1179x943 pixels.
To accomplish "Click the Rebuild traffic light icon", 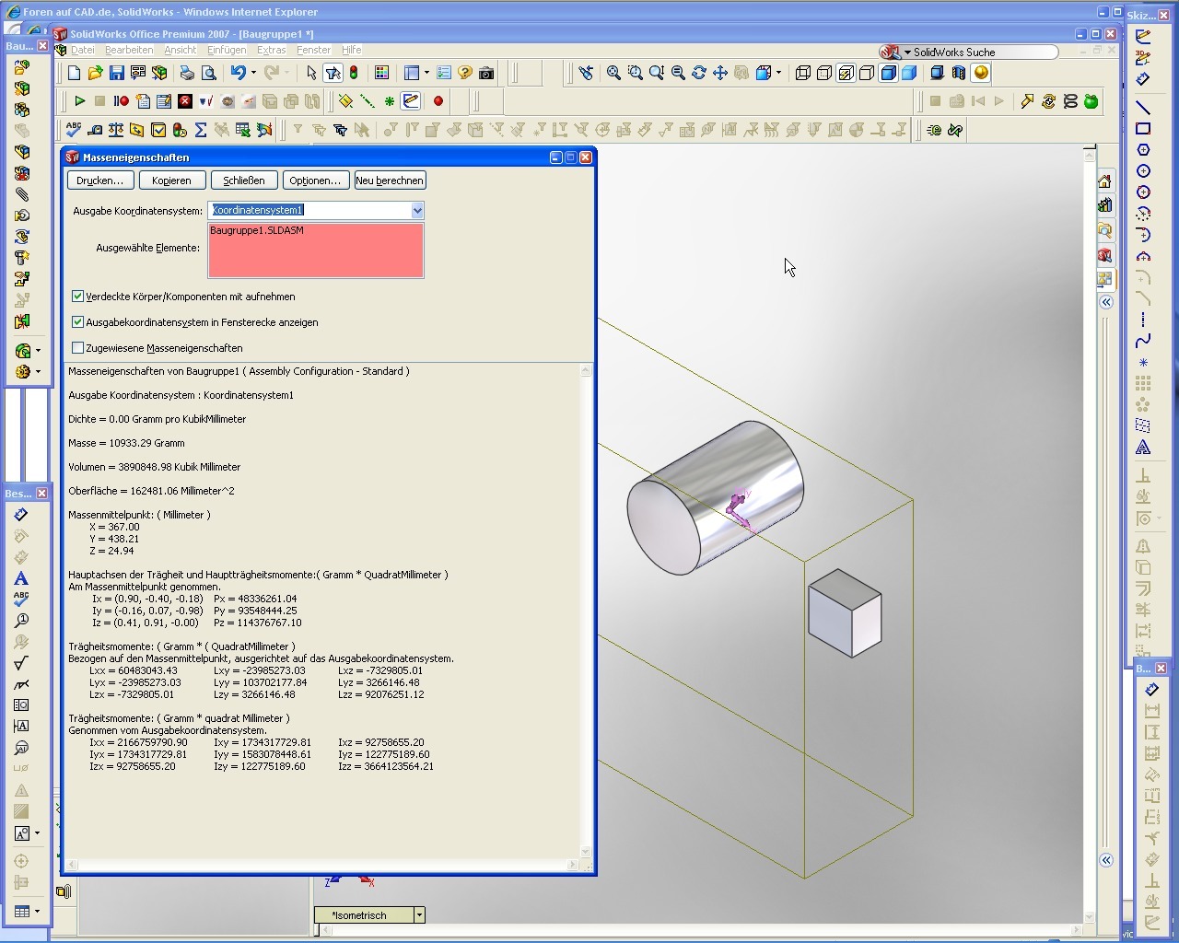I will coord(354,73).
